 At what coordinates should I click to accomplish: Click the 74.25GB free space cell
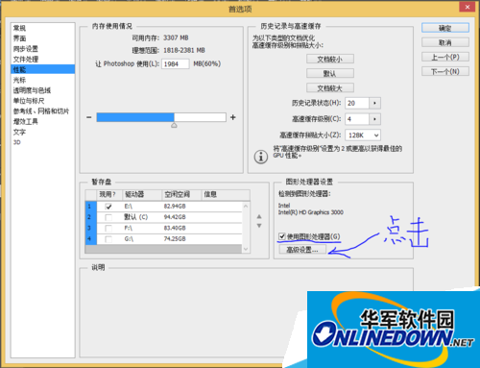coord(175,239)
